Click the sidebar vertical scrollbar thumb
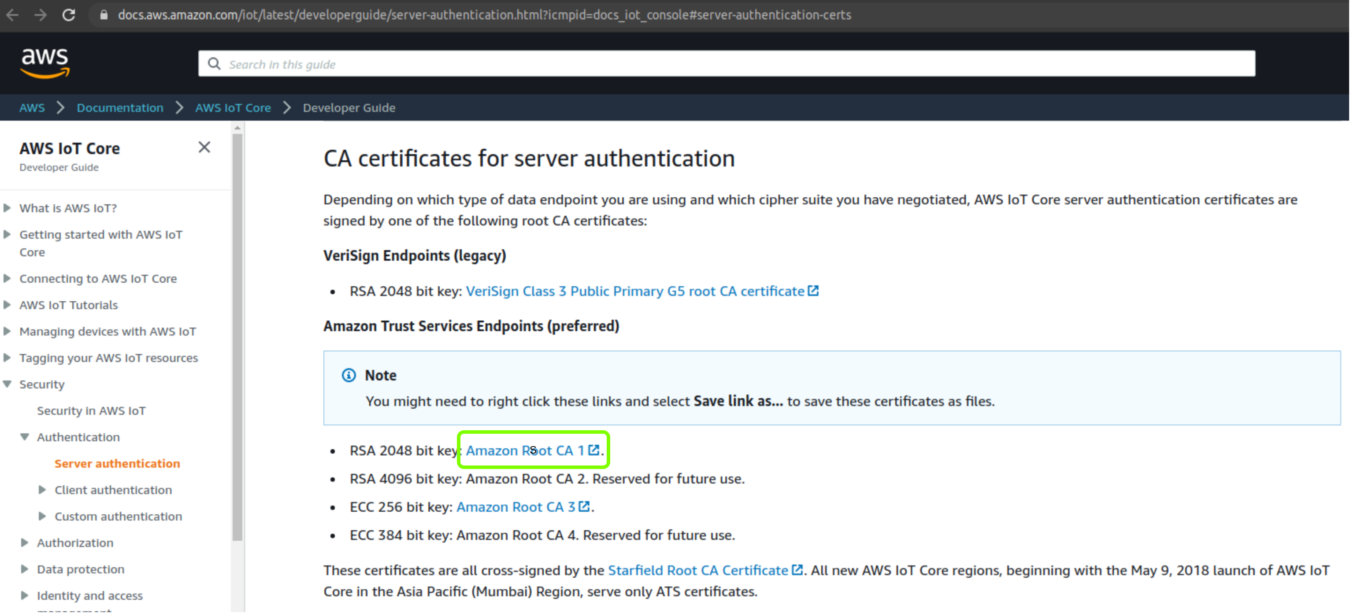Viewport: 1350px width, 613px height. pyautogui.click(x=237, y=337)
